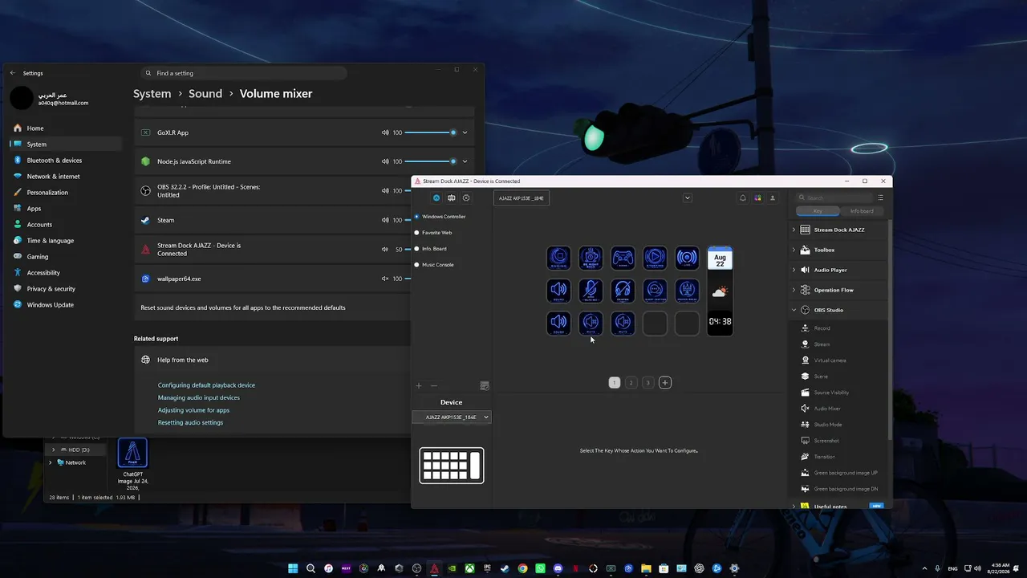Click the Windows Start button
Screen dimensions: 1027x578
point(293,568)
